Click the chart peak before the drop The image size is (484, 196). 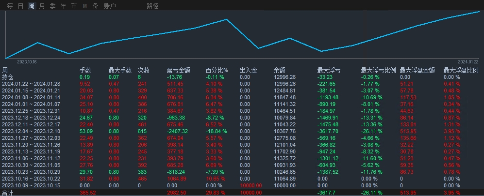[227, 19]
